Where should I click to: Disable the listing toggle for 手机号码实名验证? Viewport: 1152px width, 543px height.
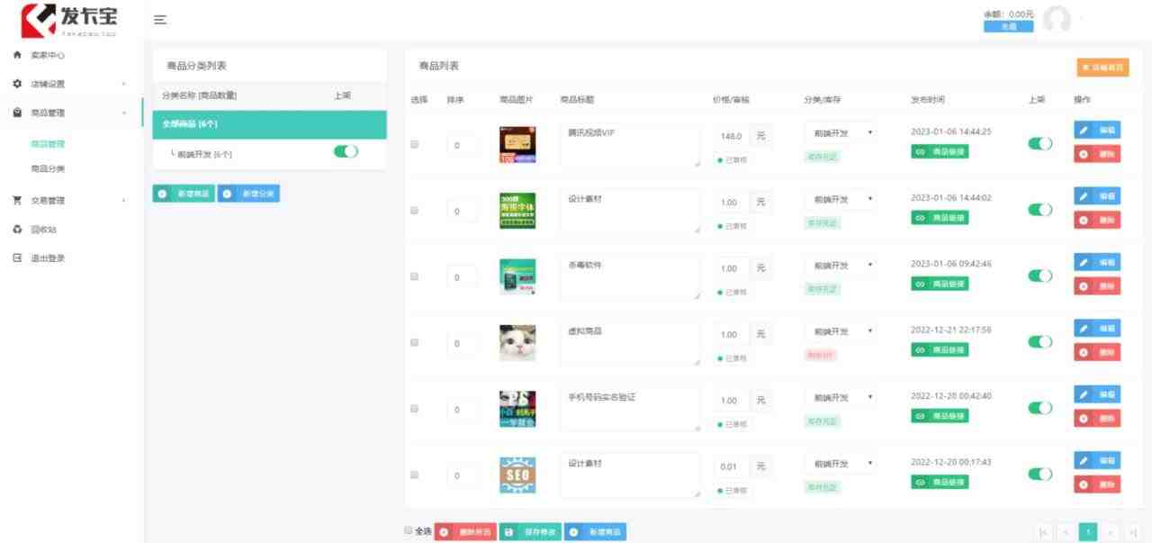(1039, 407)
